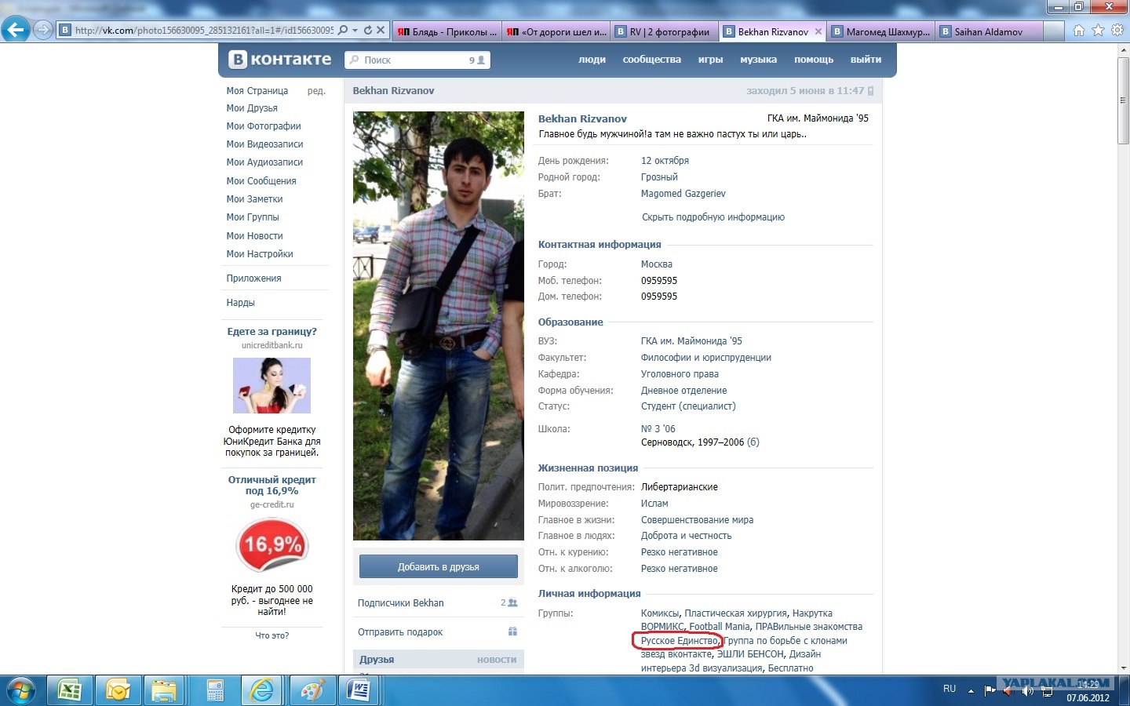Stop page loading with the X icon
The image size is (1130, 706).
pyautogui.click(x=381, y=31)
